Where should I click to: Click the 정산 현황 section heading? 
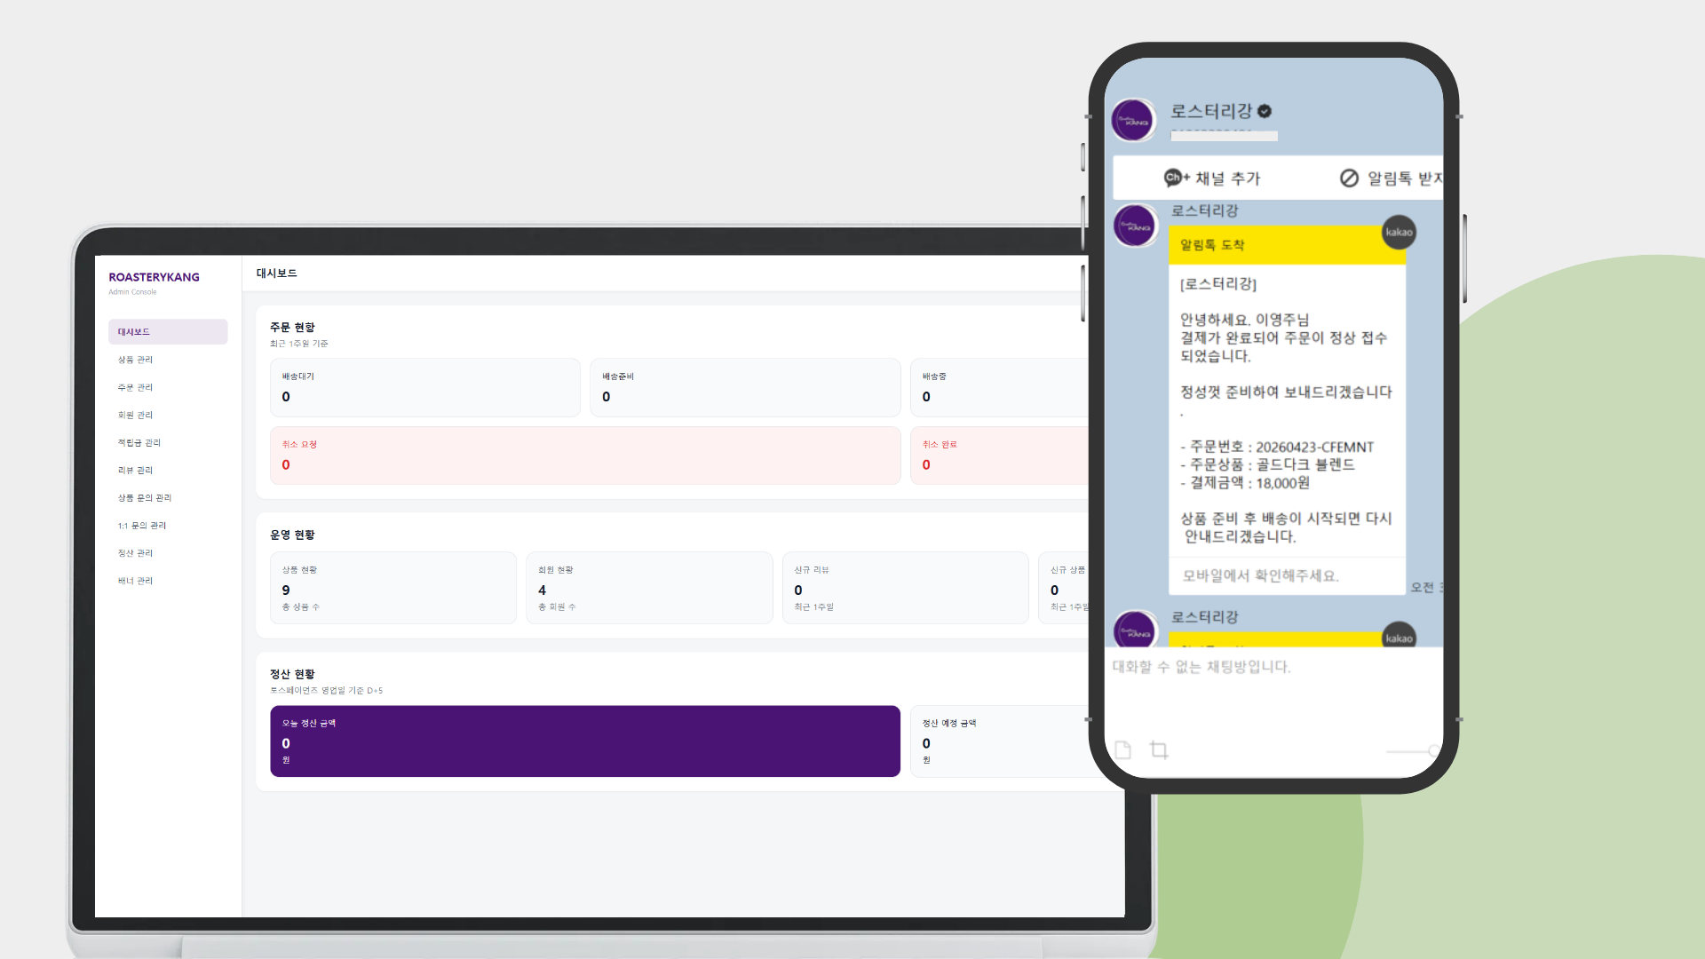pos(292,675)
